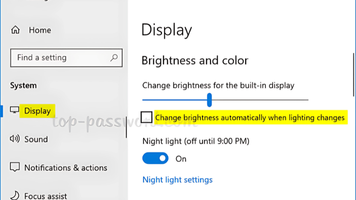The width and height of the screenshot is (356, 200).
Task: Click the Focus assist moon icon
Action: (15, 195)
